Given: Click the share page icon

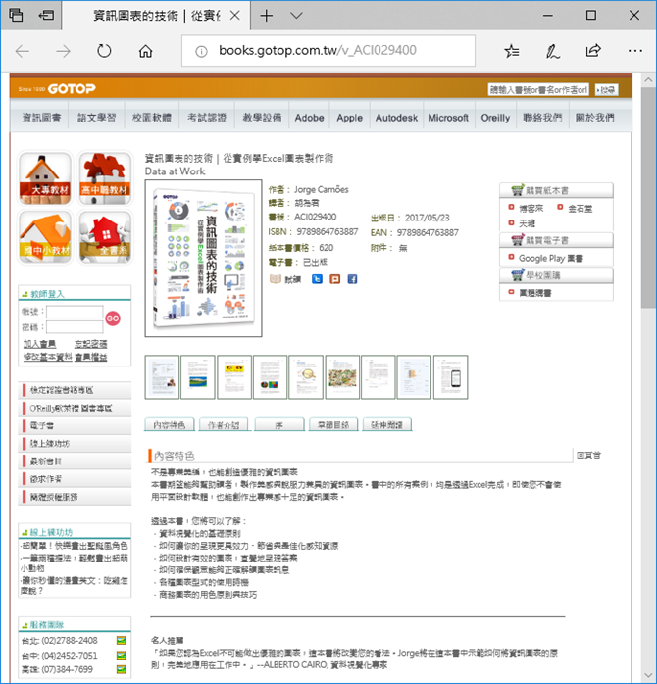Looking at the screenshot, I should point(593,51).
